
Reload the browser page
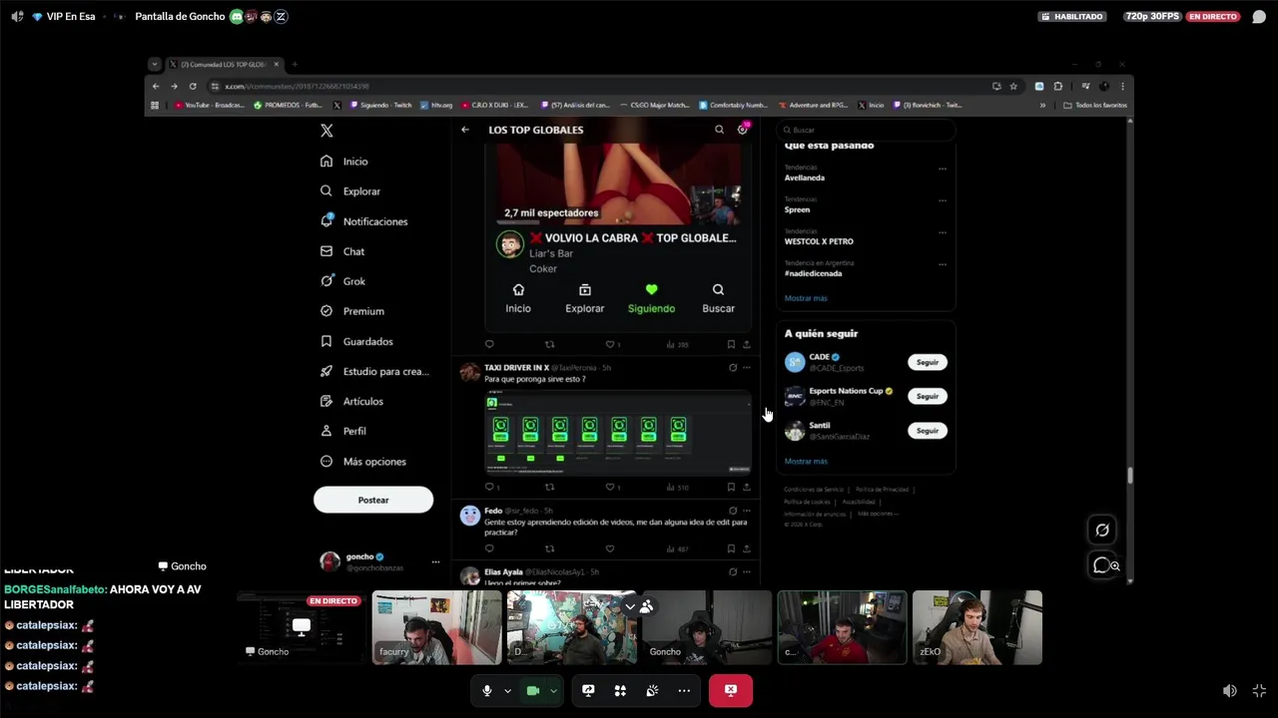193,86
